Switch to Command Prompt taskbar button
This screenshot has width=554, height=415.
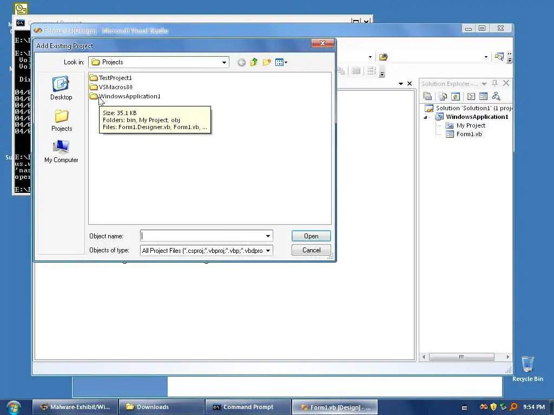pos(248,407)
